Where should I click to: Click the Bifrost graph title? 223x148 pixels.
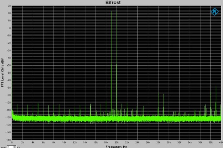(x=113, y=2)
